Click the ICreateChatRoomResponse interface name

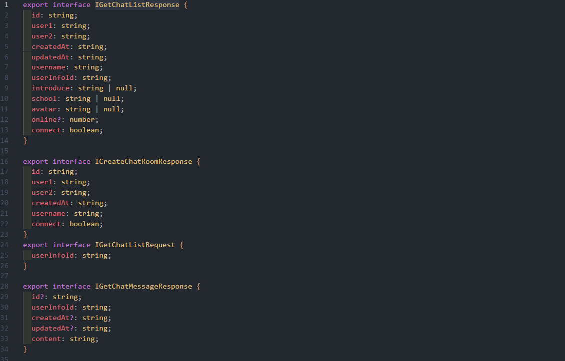point(143,161)
